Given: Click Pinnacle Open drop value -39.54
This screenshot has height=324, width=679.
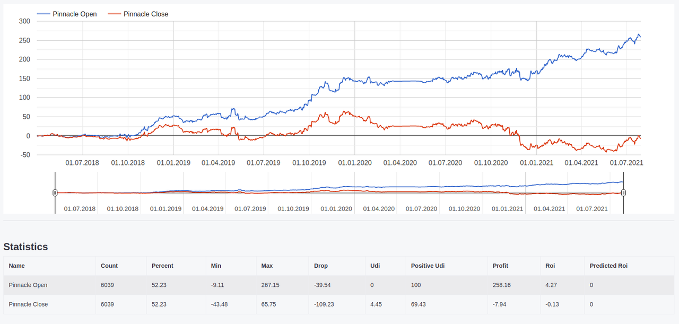Looking at the screenshot, I should tap(323, 285).
